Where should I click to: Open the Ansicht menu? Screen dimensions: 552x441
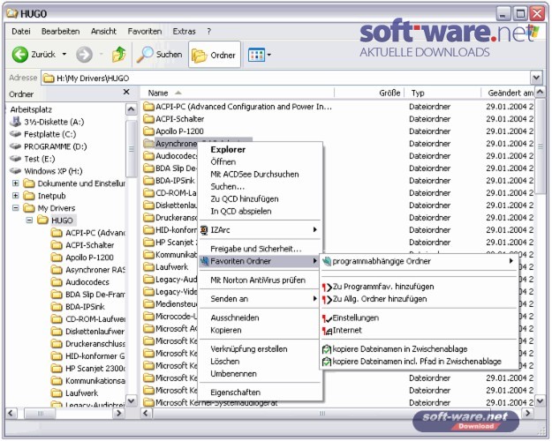[103, 31]
